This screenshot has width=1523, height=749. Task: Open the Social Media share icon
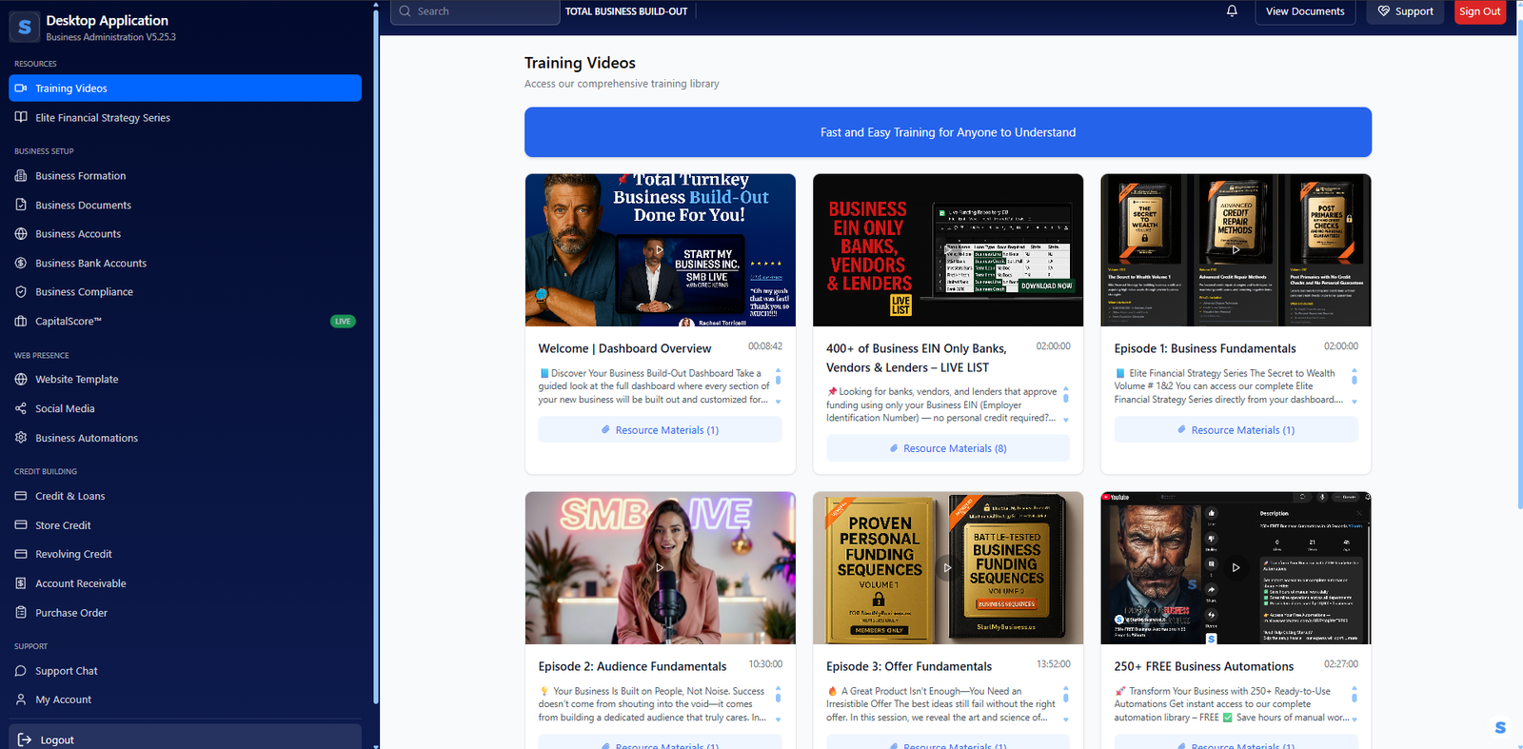click(x=21, y=409)
